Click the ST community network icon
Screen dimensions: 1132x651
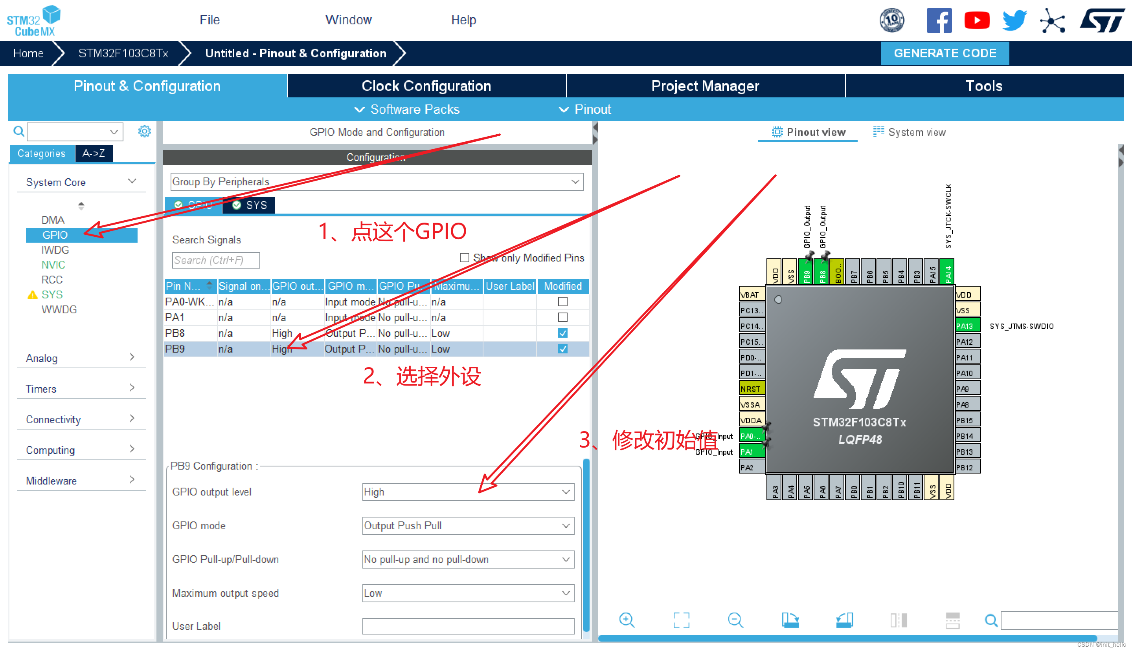tap(1052, 20)
